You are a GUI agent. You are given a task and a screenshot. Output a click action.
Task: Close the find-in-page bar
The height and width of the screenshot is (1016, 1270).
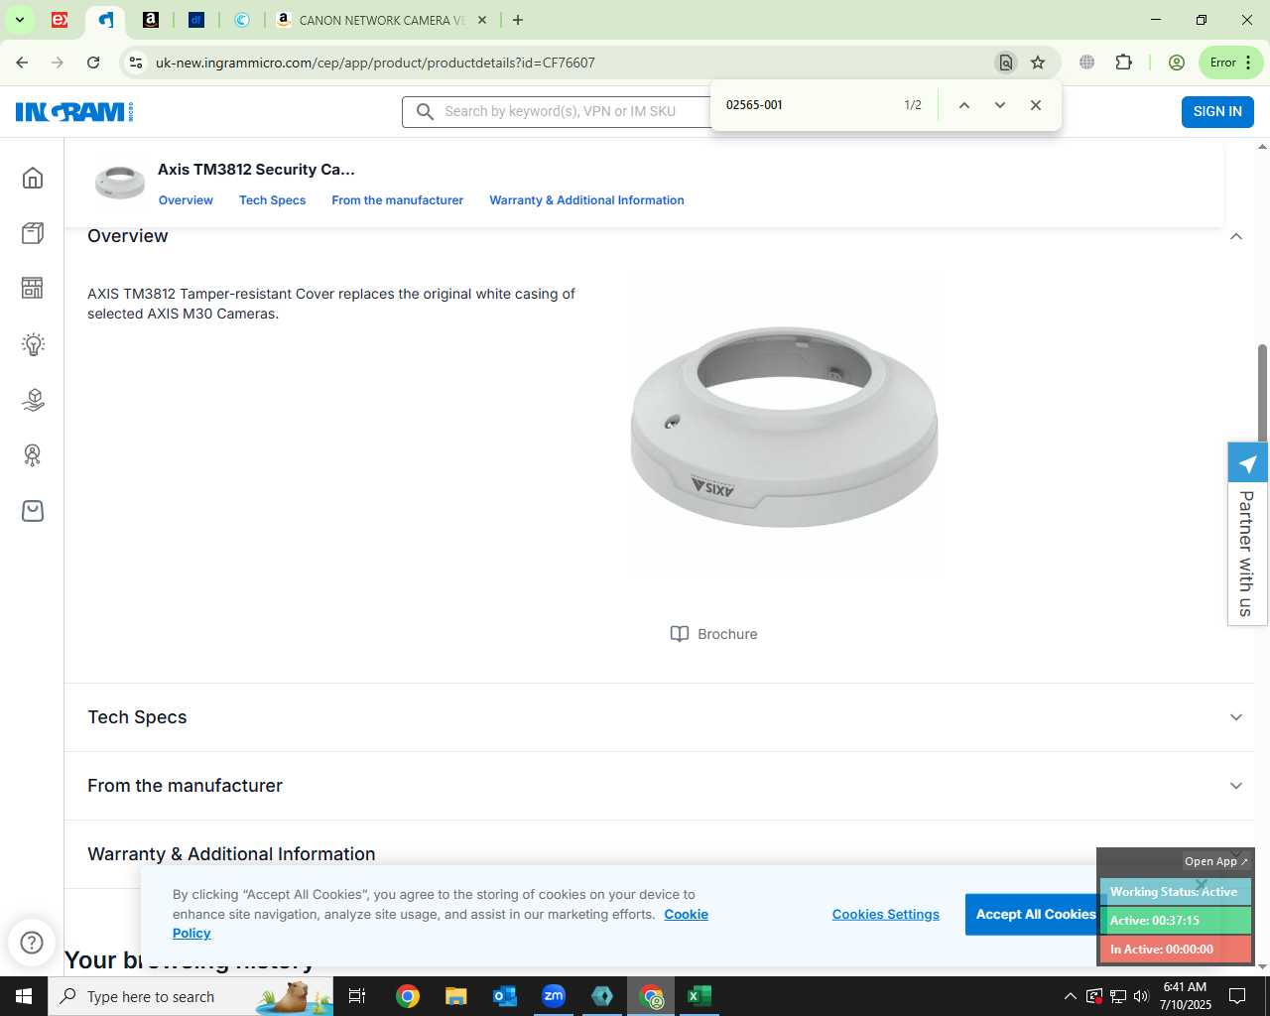coord(1036,105)
